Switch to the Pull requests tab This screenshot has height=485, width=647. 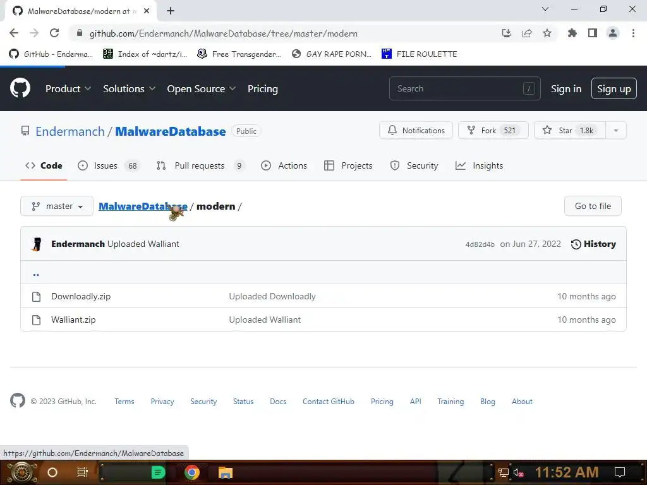coord(200,165)
